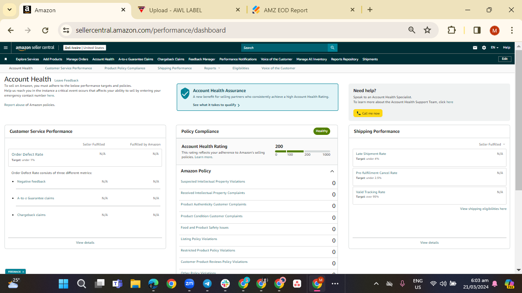Click Performance Notifications in navigation bar
The width and height of the screenshot is (522, 293).
coord(238,59)
